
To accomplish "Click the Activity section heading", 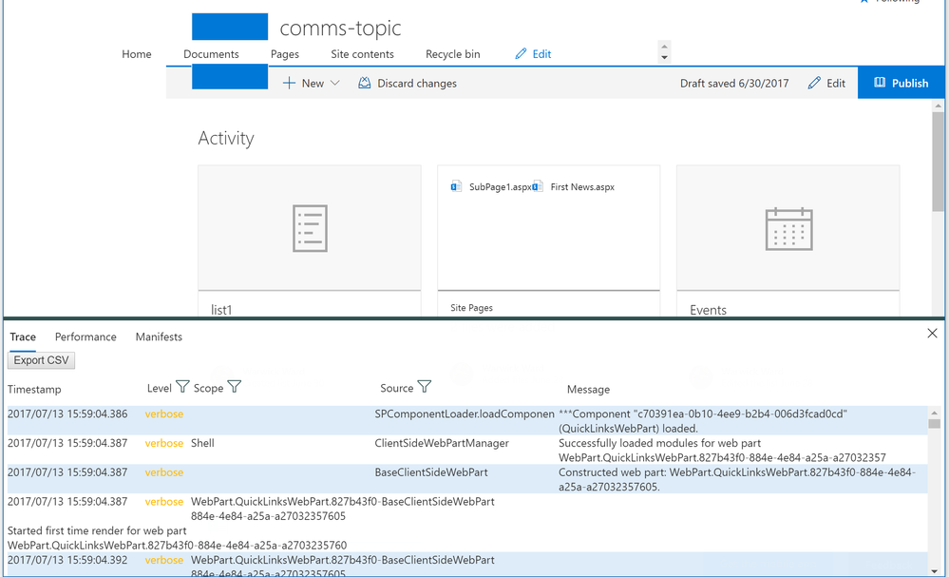I will 226,138.
